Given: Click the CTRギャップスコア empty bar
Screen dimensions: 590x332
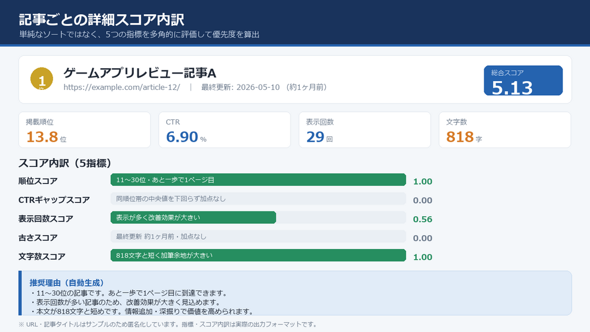Looking at the screenshot, I should (x=258, y=199).
